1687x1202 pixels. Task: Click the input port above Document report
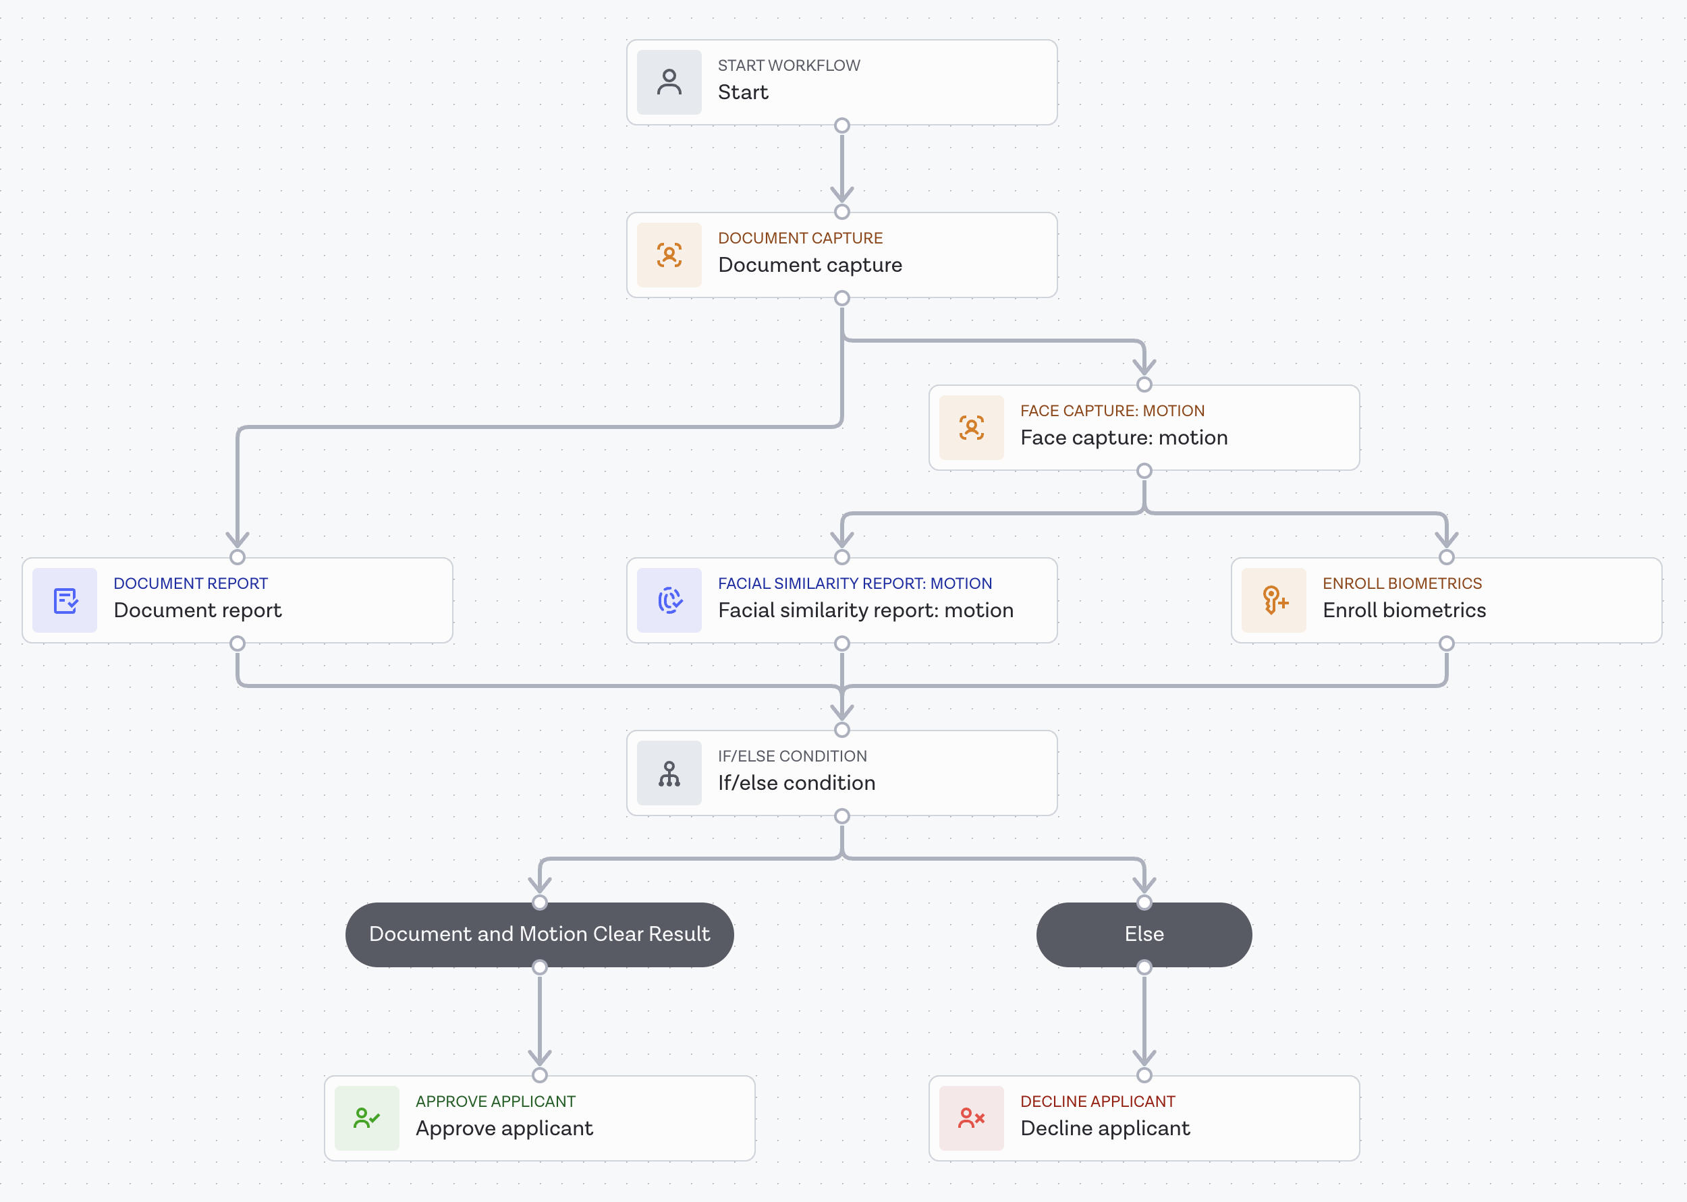click(x=237, y=557)
